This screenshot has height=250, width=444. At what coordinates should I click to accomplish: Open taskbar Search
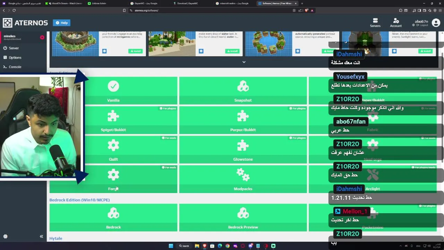coord(184,246)
